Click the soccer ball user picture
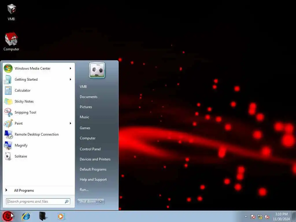This screenshot has height=222, width=296. coord(97,71)
